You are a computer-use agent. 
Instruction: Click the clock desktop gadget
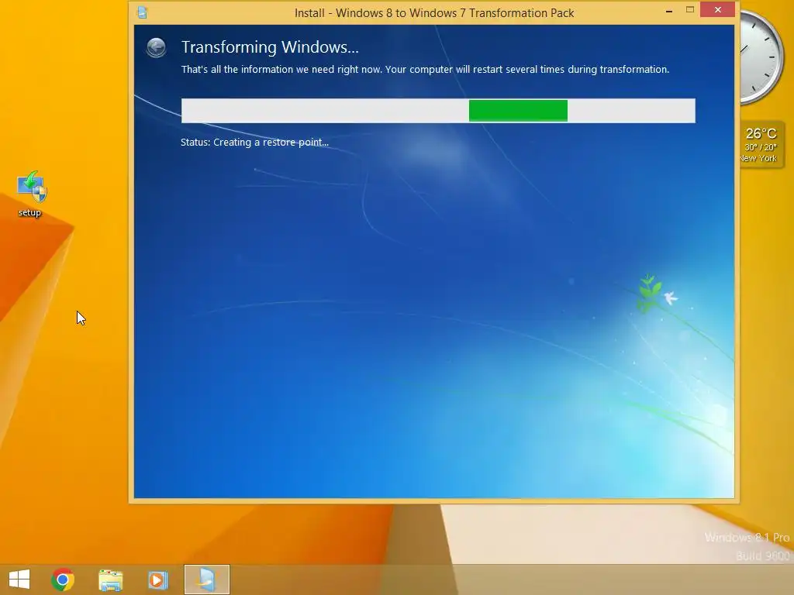click(x=762, y=57)
